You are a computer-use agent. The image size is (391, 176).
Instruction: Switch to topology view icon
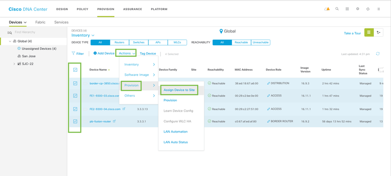(378, 33)
